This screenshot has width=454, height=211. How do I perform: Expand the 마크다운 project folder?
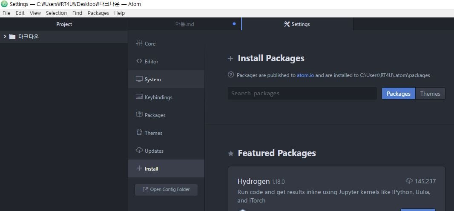coord(5,37)
